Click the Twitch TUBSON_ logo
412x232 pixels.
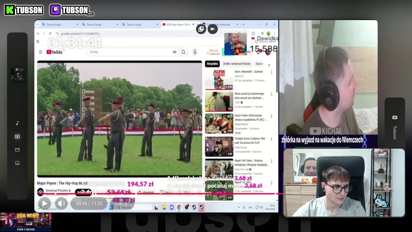[x=72, y=10]
